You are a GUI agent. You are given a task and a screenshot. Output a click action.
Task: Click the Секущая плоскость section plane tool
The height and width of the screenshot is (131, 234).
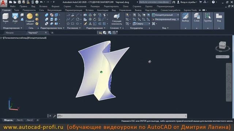point(117,19)
